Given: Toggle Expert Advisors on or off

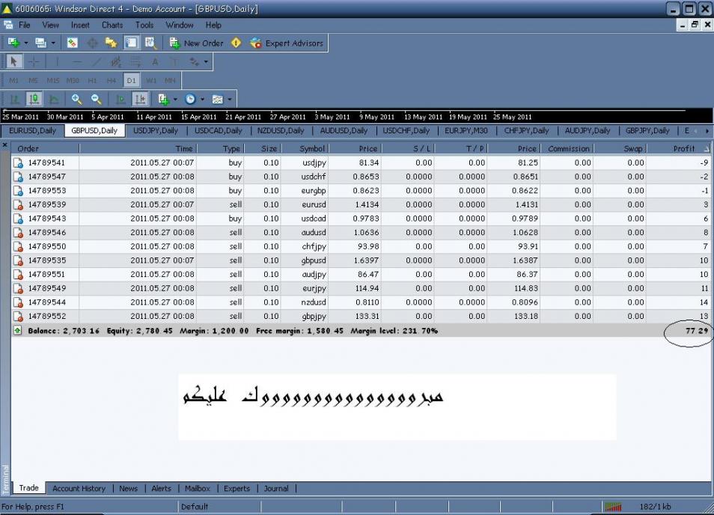Looking at the screenshot, I should coord(287,43).
